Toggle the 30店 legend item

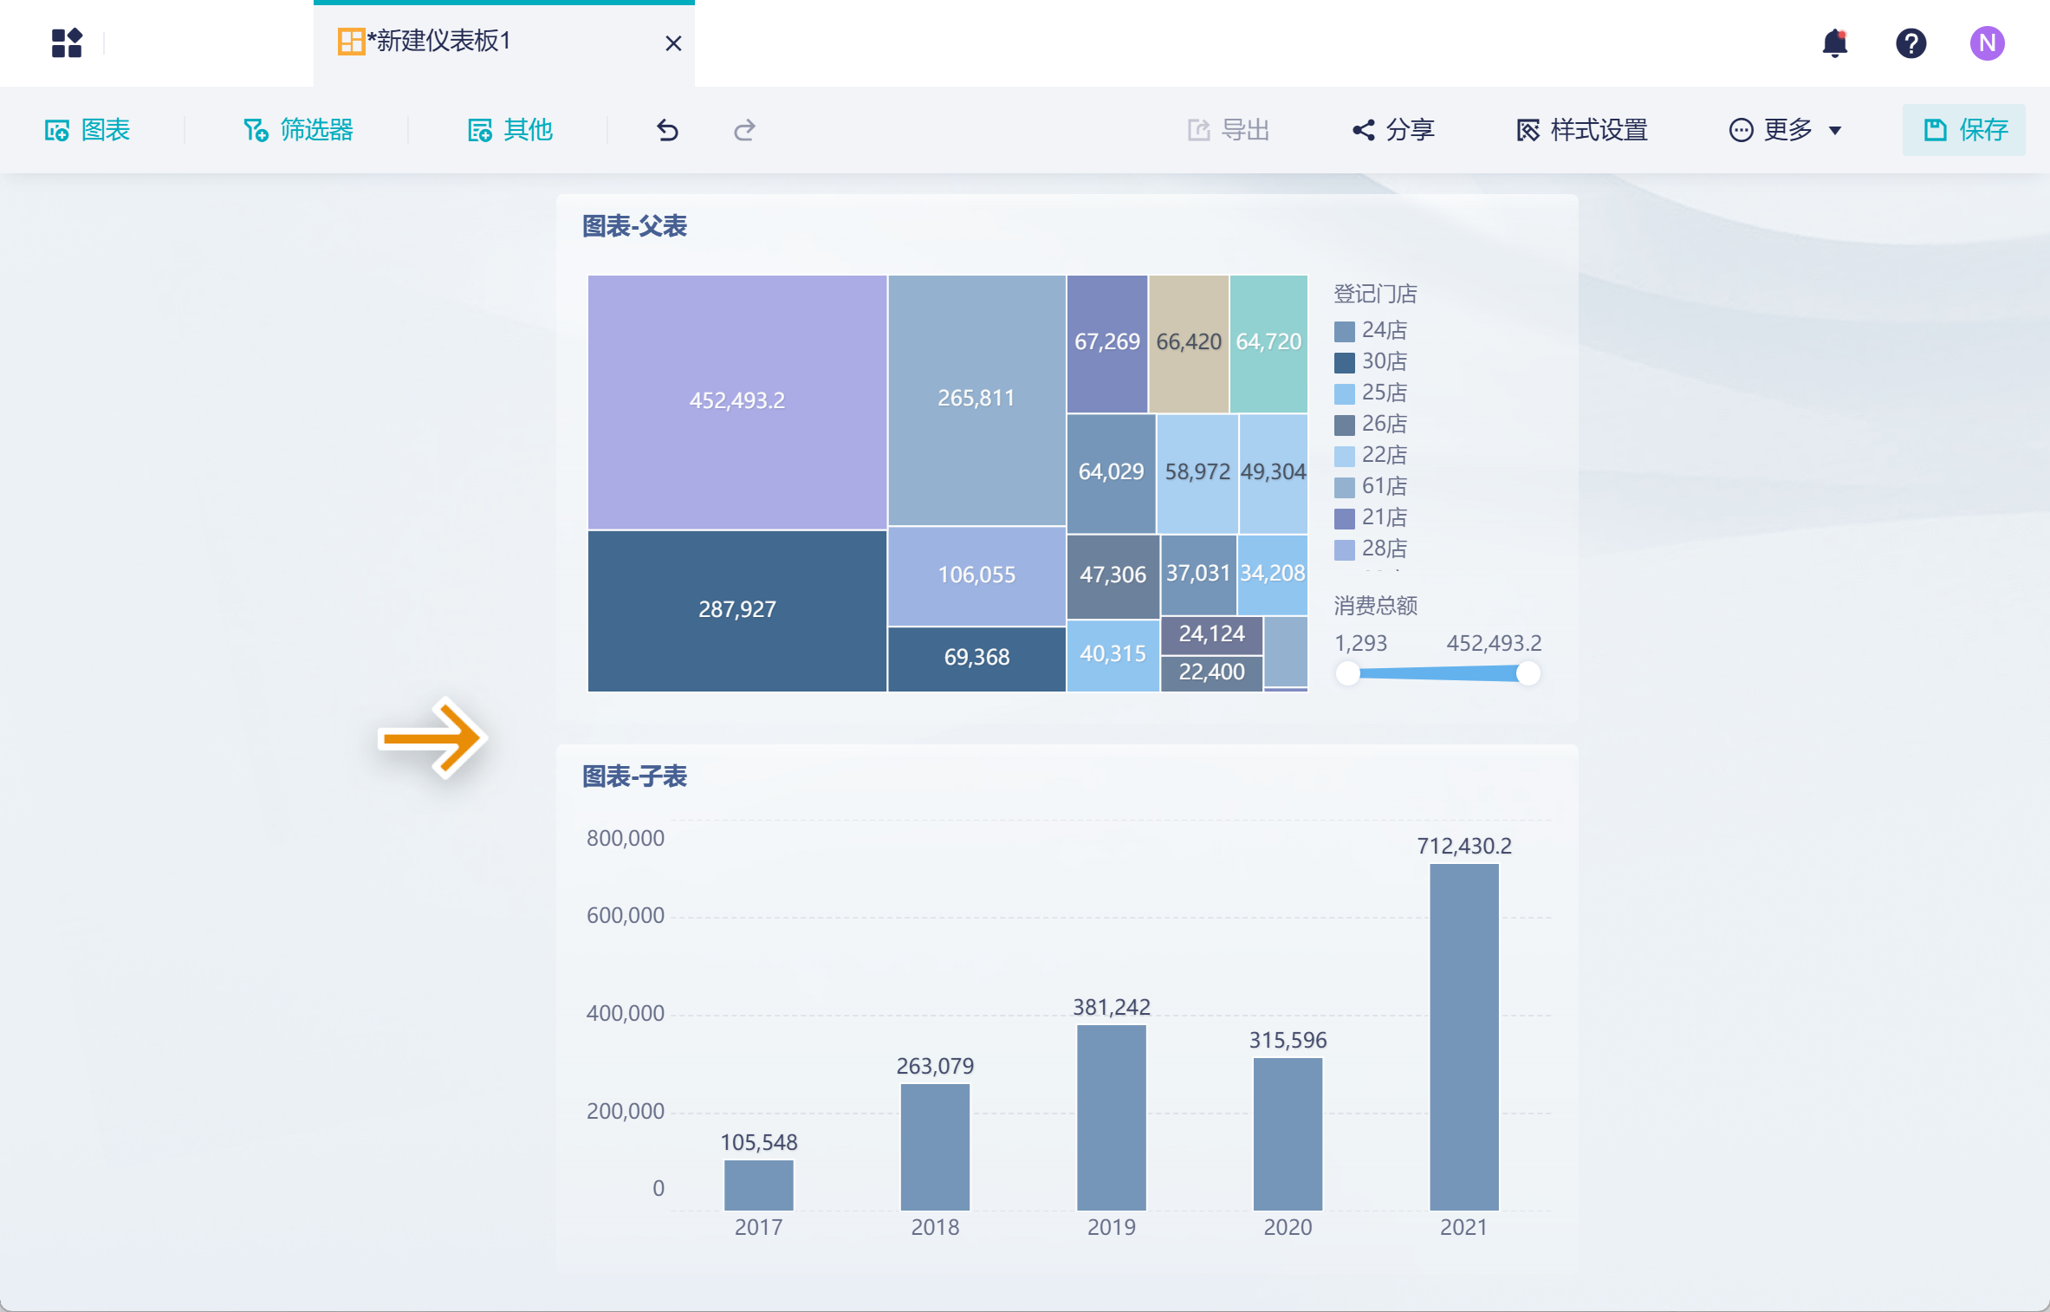(1371, 361)
